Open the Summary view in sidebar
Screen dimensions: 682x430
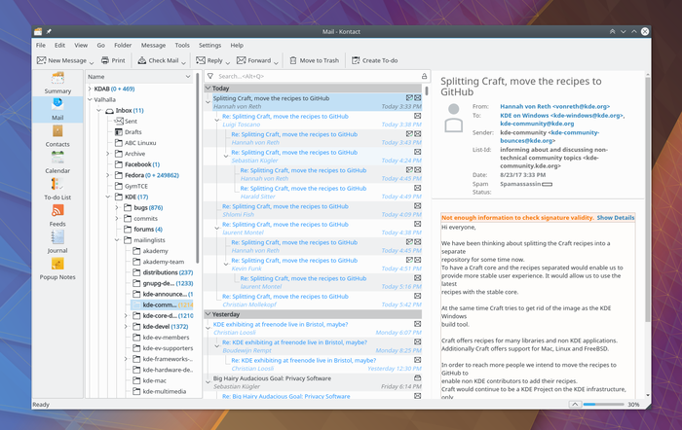click(x=57, y=80)
